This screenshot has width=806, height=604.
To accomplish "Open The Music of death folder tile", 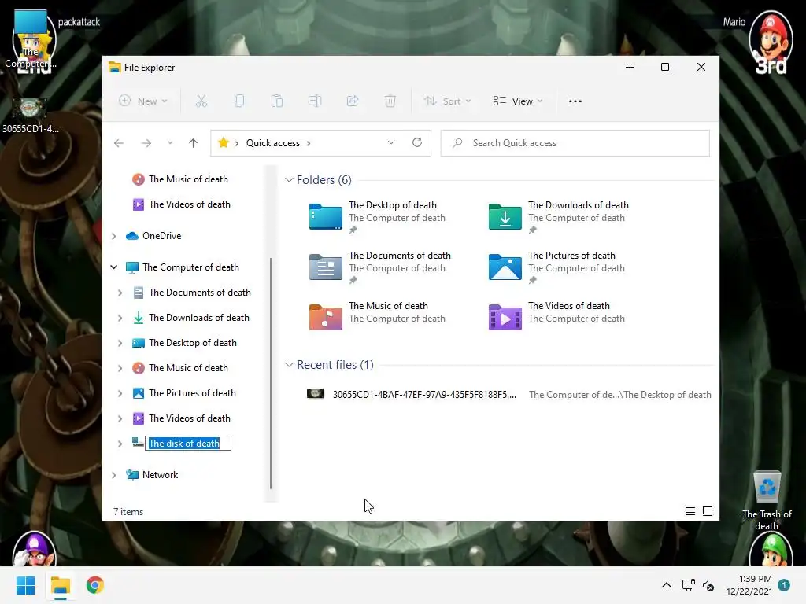I will pyautogui.click(x=380, y=316).
